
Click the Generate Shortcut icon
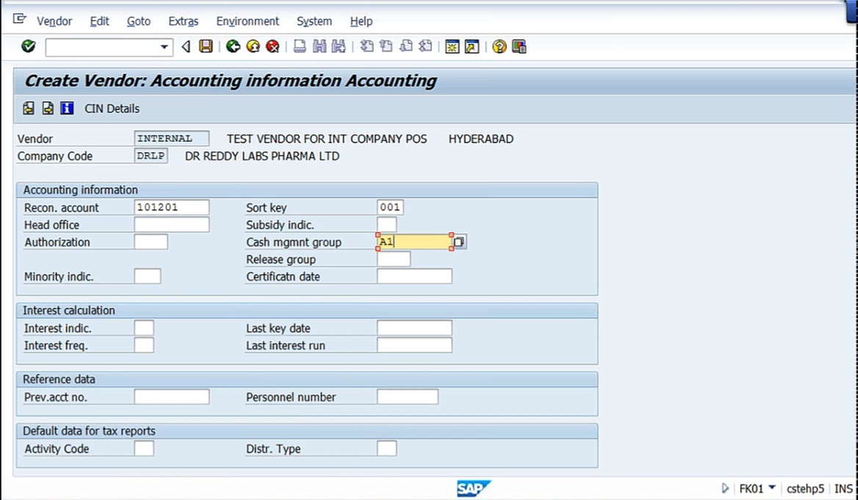click(472, 46)
